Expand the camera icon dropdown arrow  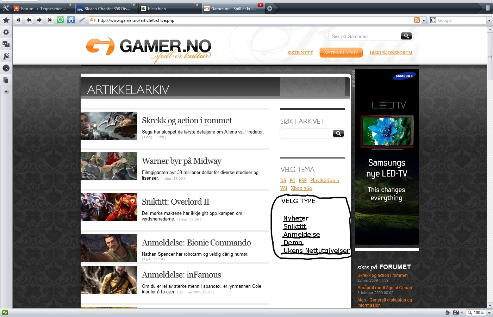[x=462, y=312]
